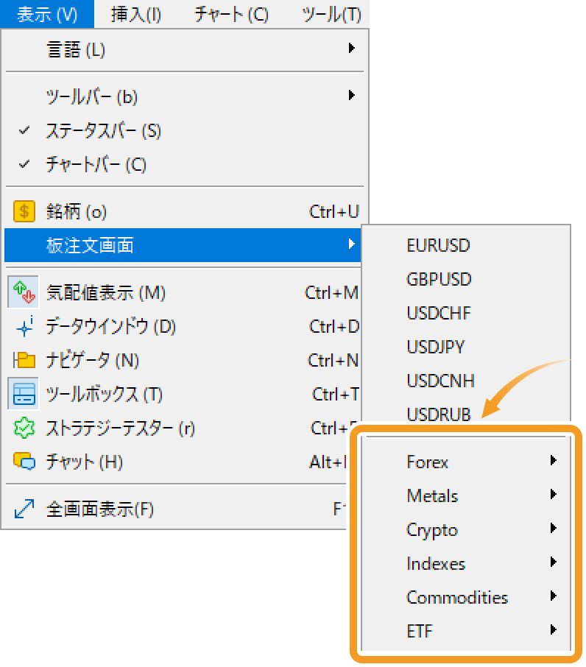Choose データウインドウ (D) text entry

click(x=110, y=327)
